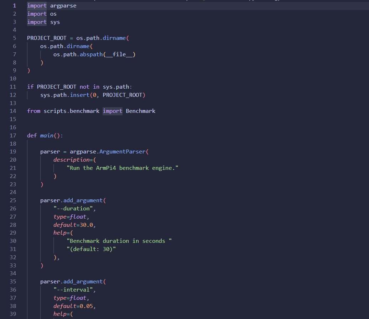Click the "--interval" argument string
Viewport: 369px width, 319px height.
pyautogui.click(x=73, y=290)
